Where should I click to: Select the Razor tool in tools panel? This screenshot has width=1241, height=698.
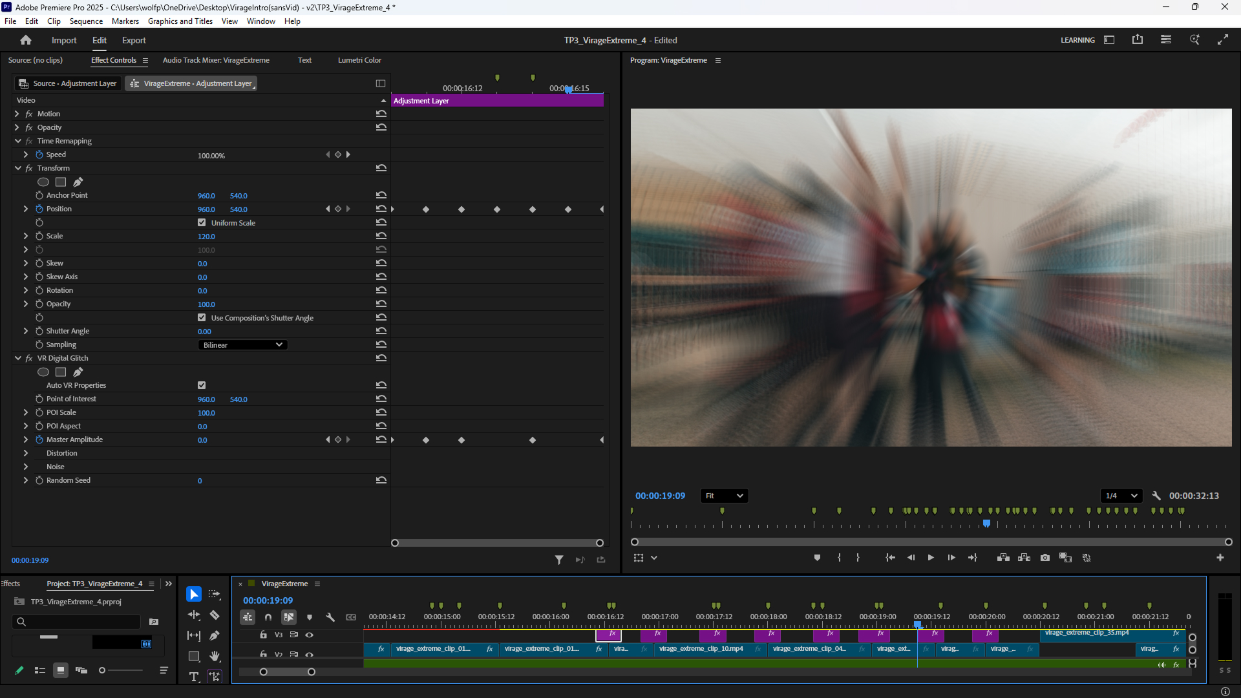pyautogui.click(x=215, y=615)
